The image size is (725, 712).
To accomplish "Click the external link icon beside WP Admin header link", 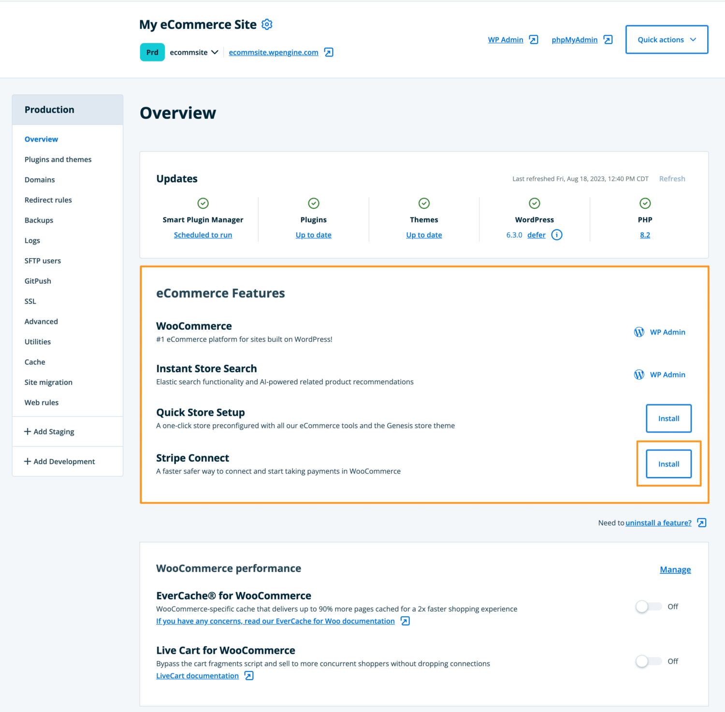I will pyautogui.click(x=534, y=40).
